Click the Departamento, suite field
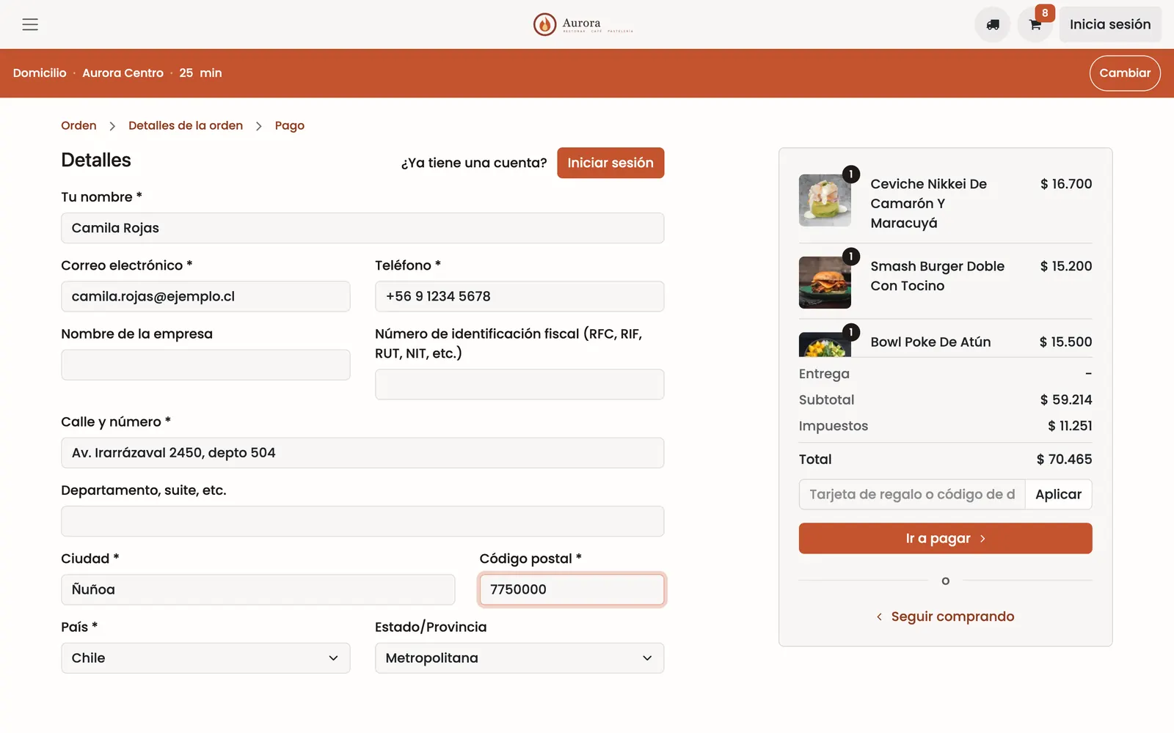This screenshot has height=733, width=1174. (362, 521)
